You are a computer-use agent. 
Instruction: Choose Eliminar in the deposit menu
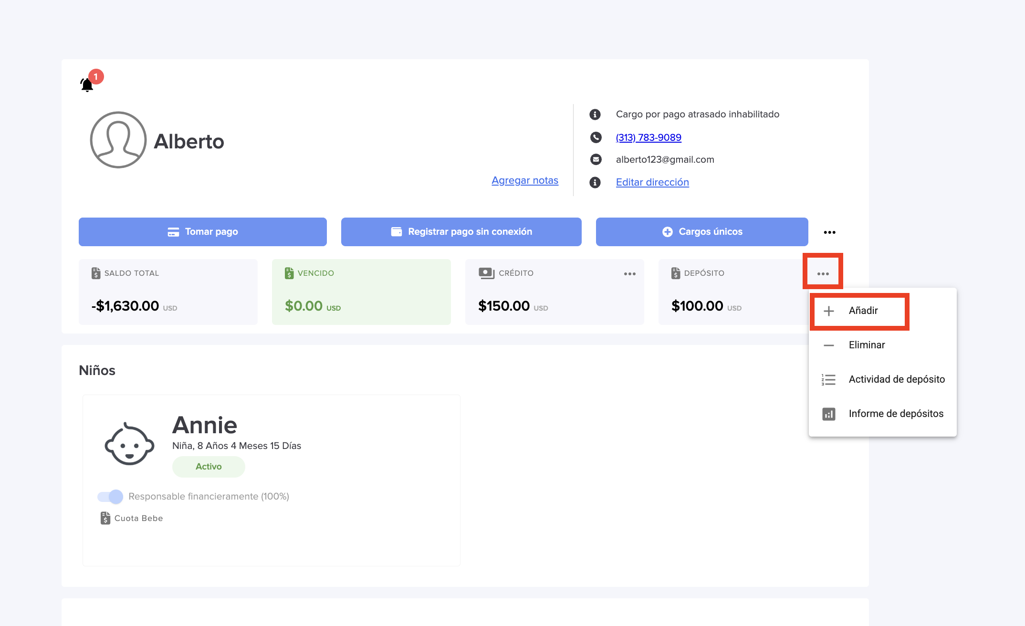[866, 345]
